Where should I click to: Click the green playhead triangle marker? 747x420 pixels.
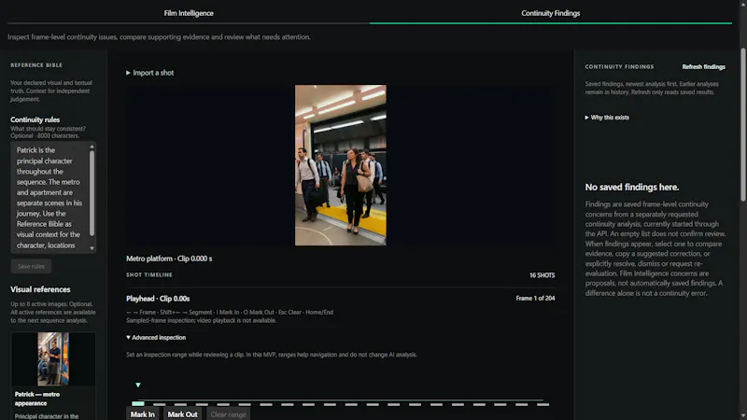pyautogui.click(x=138, y=385)
